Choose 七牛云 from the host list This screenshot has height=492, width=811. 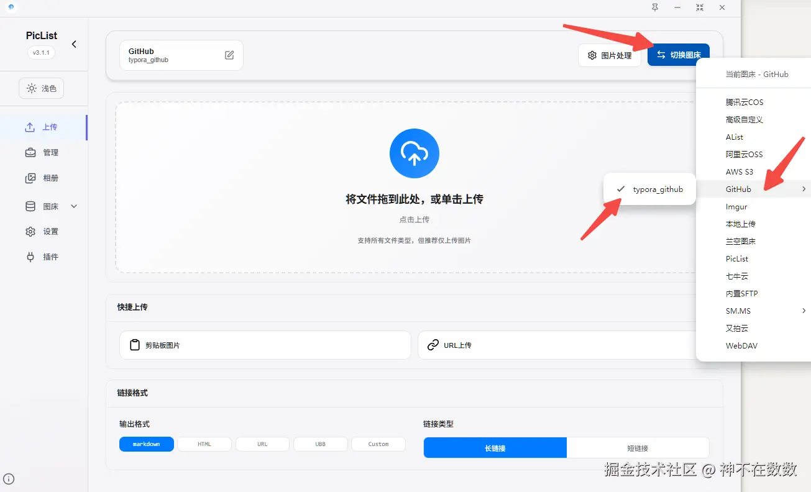point(753,276)
